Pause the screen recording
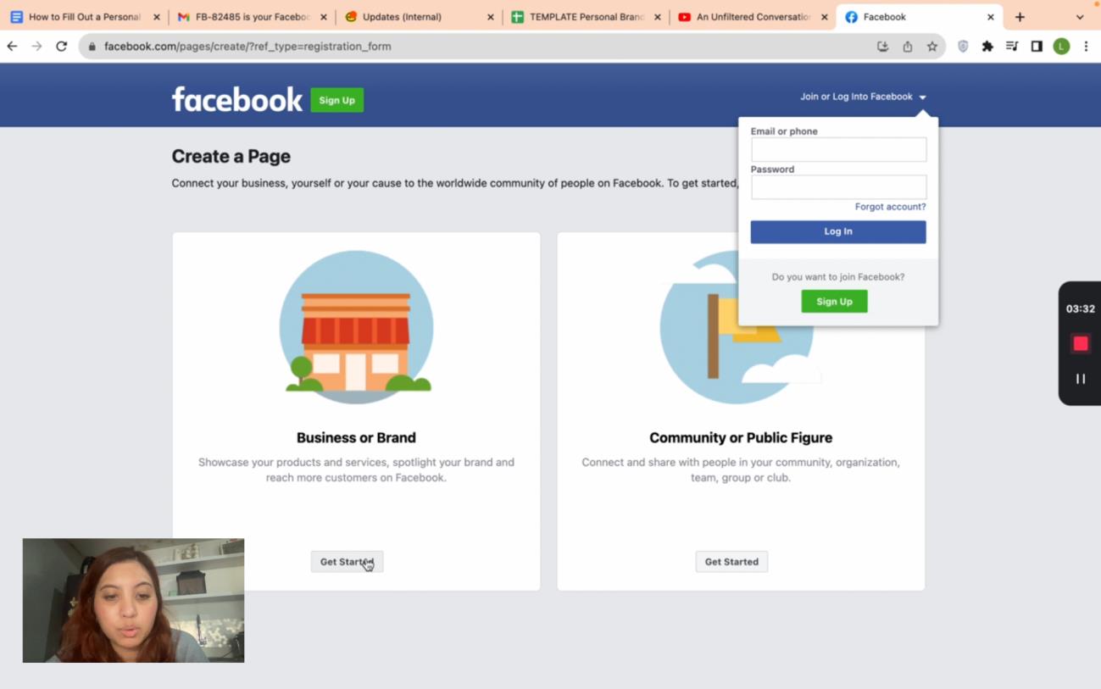The height and width of the screenshot is (689, 1101). (1080, 379)
